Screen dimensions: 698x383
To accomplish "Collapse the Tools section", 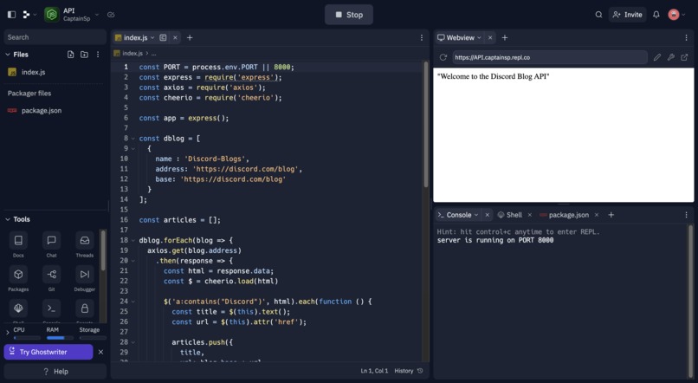I will (8, 219).
